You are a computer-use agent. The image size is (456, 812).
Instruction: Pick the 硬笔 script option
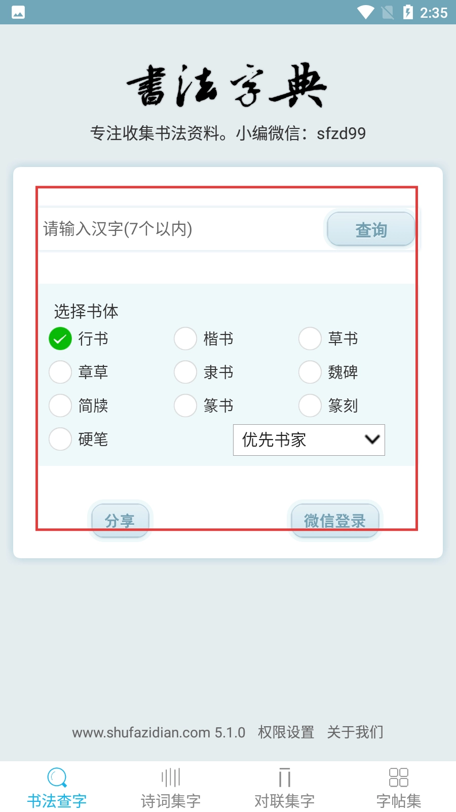click(x=60, y=439)
